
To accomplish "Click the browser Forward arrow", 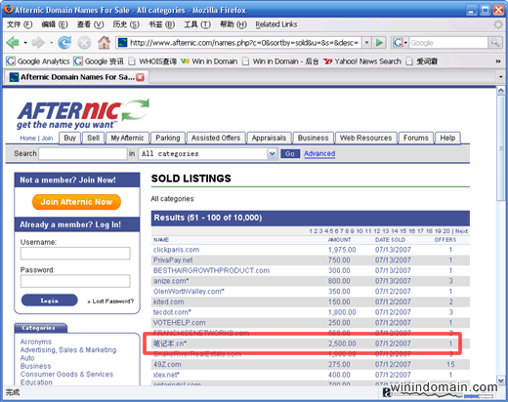I will 38,43.
